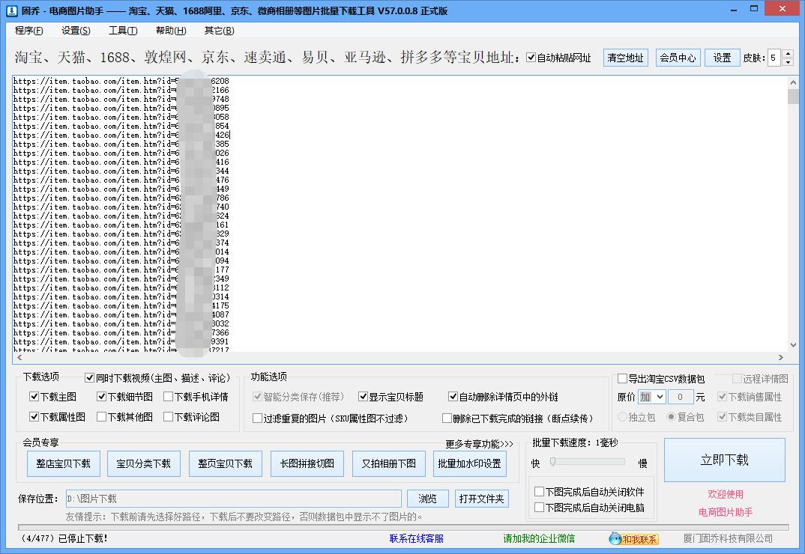Click 联系在线客服 link

click(x=416, y=538)
